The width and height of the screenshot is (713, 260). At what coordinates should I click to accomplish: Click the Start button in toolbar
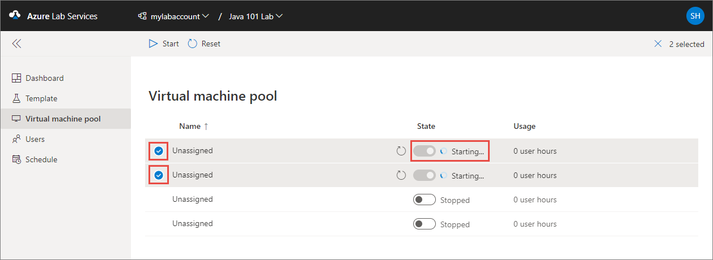[164, 44]
